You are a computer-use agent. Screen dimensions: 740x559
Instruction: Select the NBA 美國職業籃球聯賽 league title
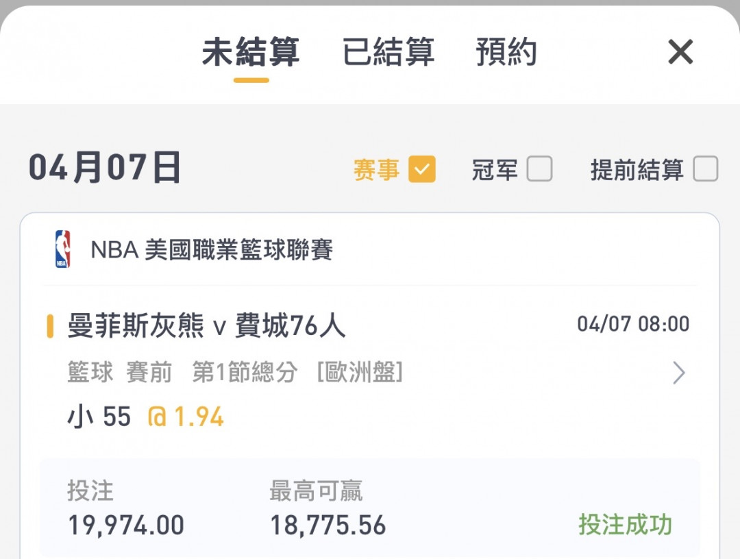[212, 249]
